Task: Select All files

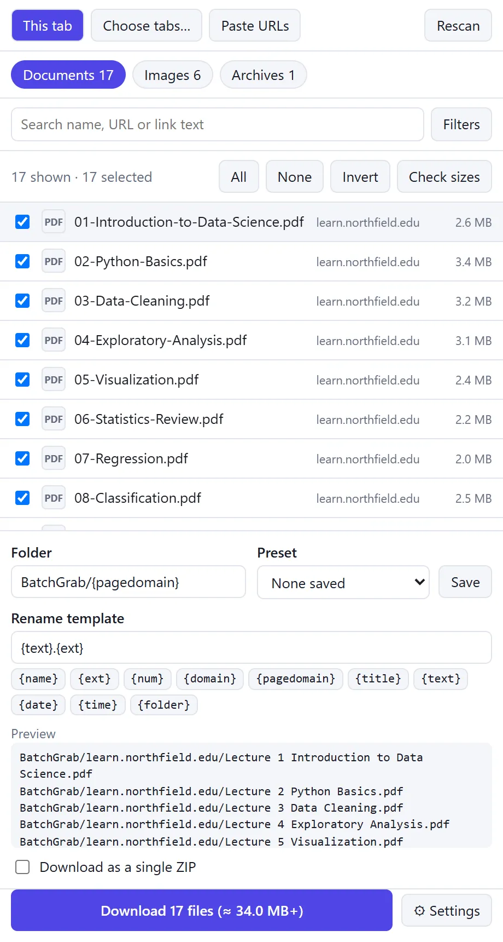Action: click(x=239, y=177)
